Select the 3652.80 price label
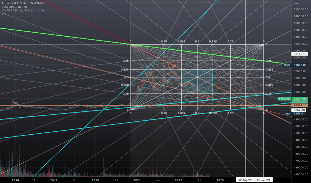Image resolution: width=311 pixels, height=183 pixels. 299,110
